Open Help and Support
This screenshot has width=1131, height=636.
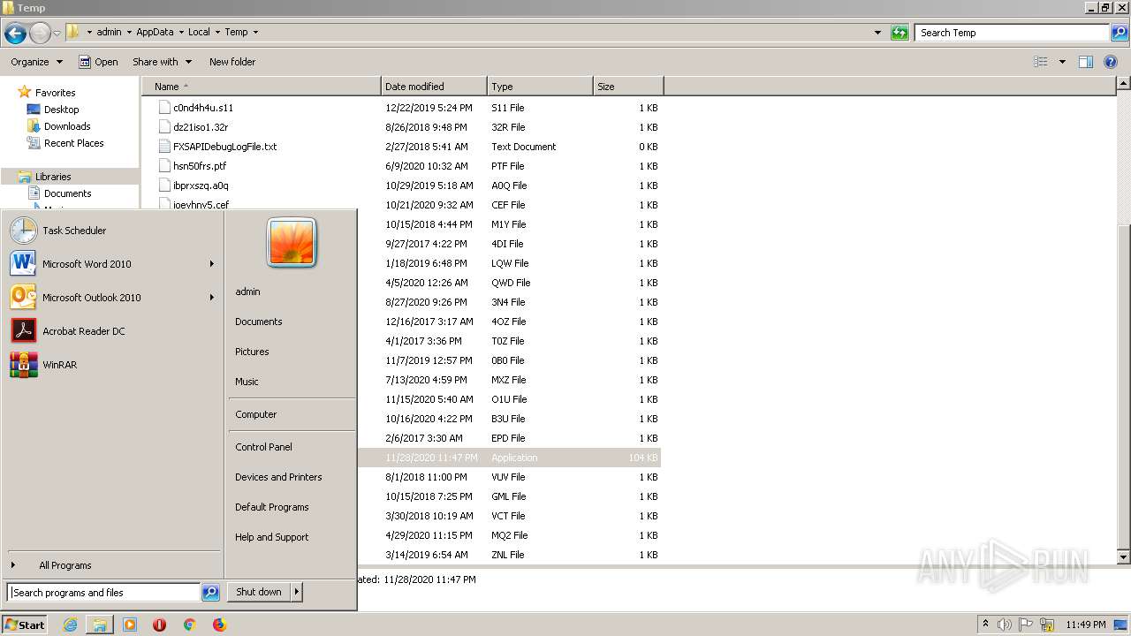click(x=272, y=537)
